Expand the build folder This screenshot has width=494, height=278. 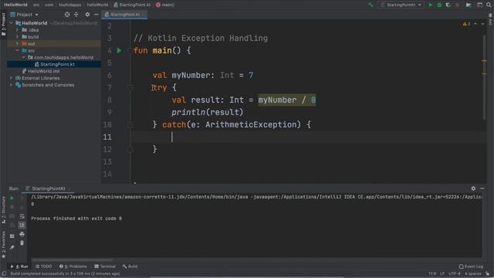coord(17,37)
